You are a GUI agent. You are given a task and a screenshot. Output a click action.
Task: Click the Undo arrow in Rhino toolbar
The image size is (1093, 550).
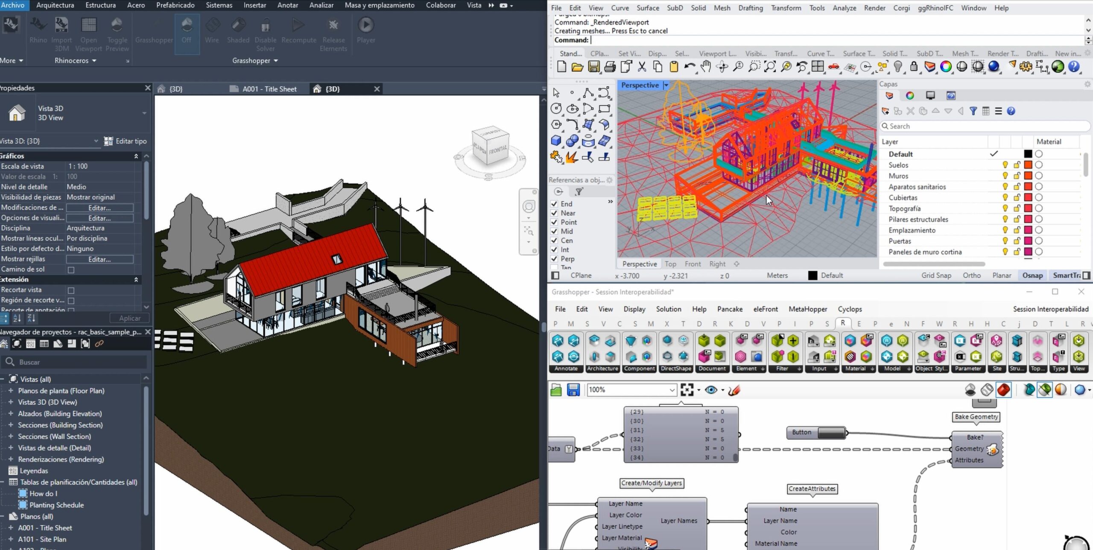coord(690,67)
